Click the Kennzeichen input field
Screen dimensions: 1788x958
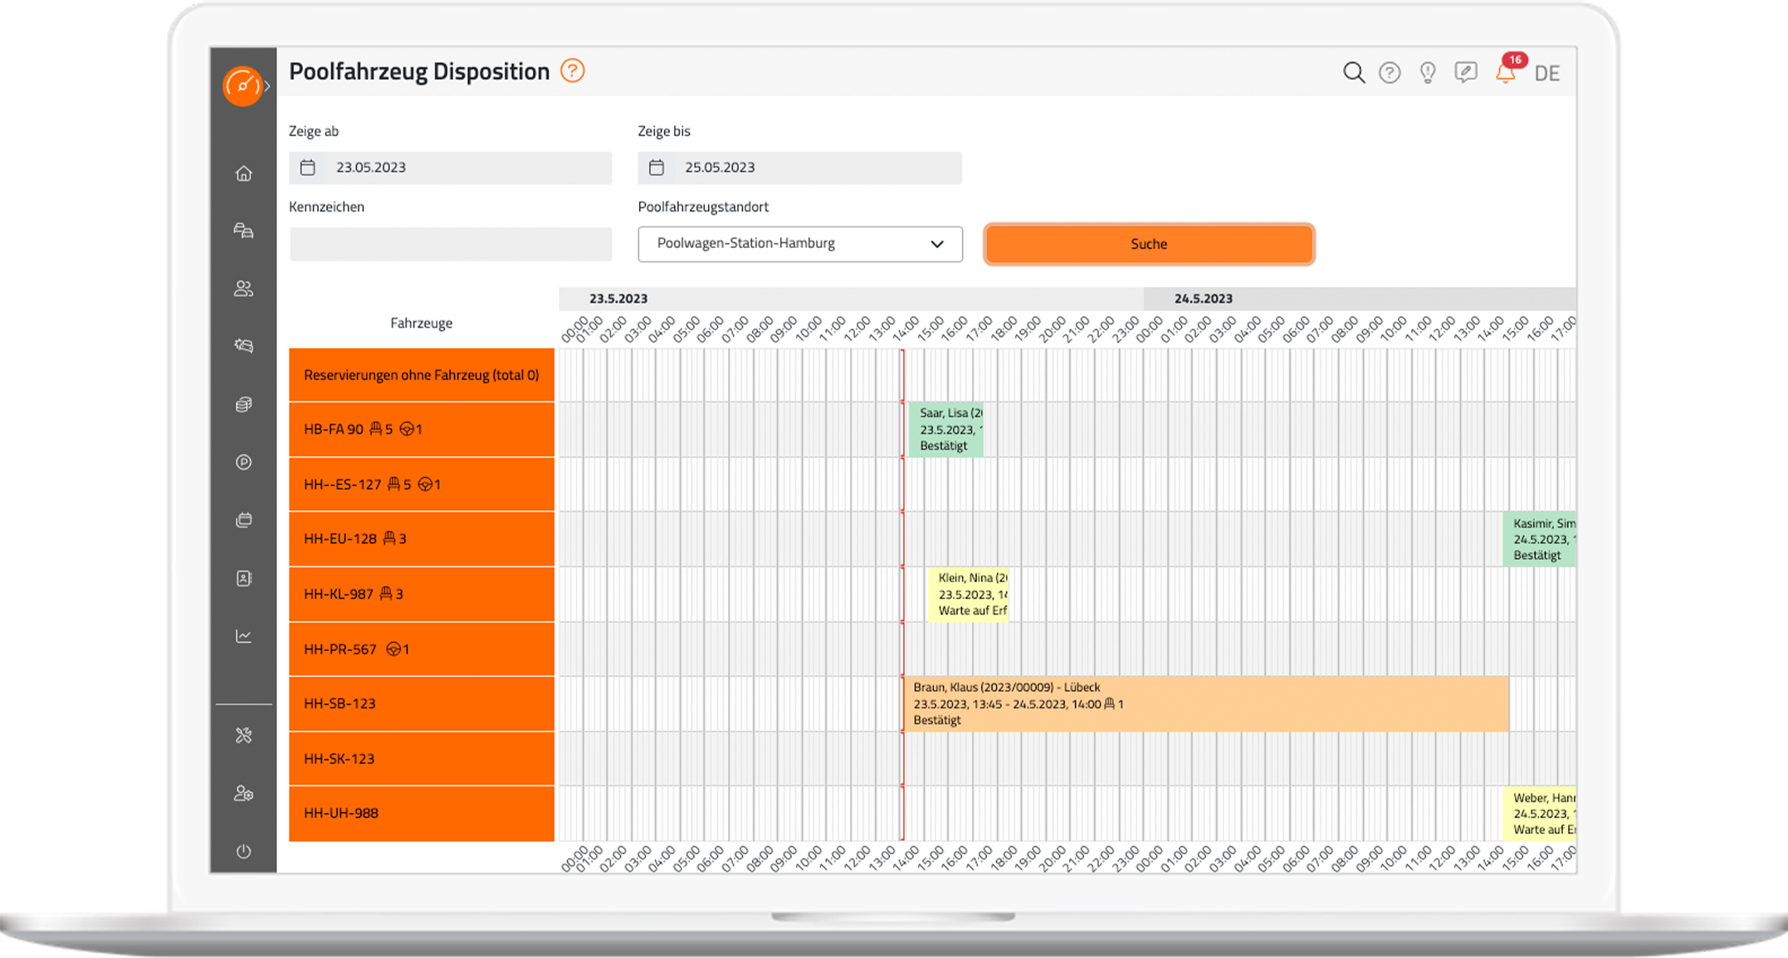(x=451, y=243)
